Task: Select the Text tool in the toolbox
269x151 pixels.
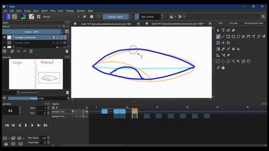Action: [x=223, y=31]
